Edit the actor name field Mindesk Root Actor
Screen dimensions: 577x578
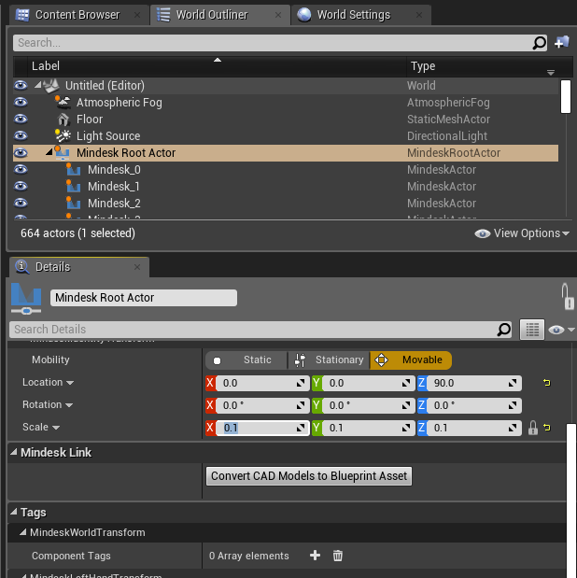pos(144,298)
